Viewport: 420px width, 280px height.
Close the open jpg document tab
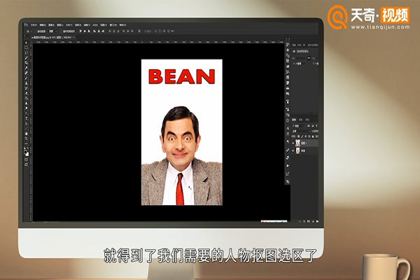click(x=74, y=37)
